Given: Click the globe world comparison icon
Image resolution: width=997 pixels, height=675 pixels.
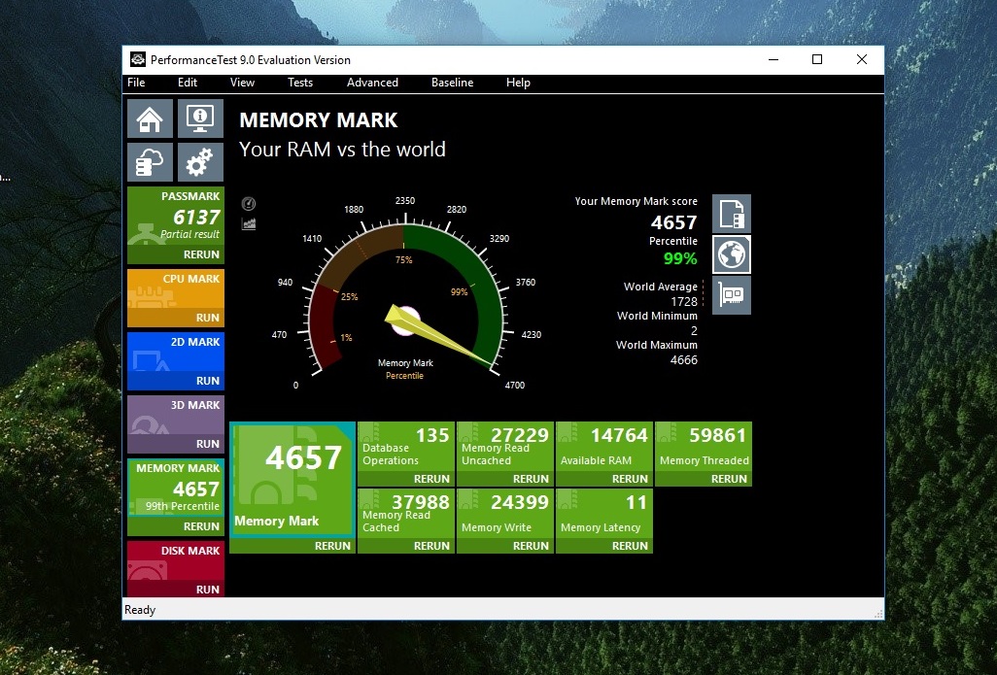Looking at the screenshot, I should (732, 254).
